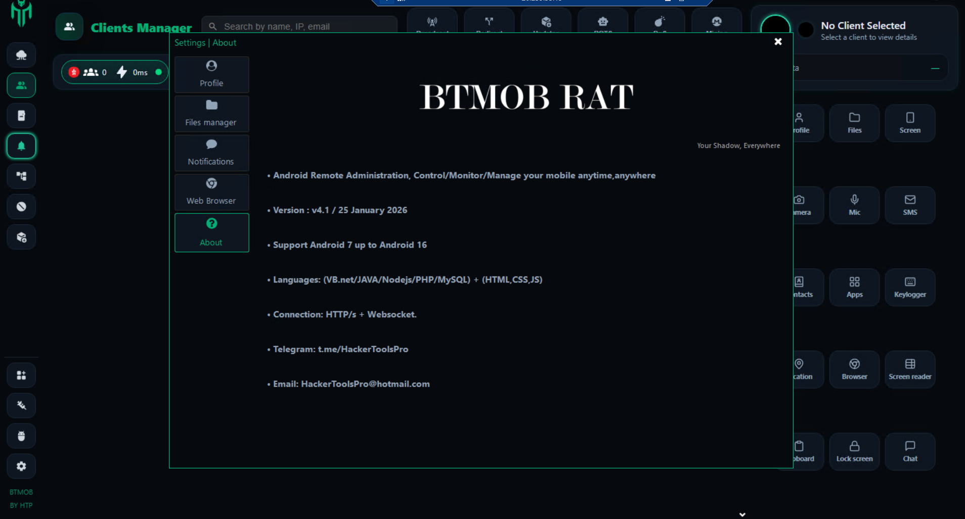Click the blocked circle icon in left sidebar

[x=21, y=207]
